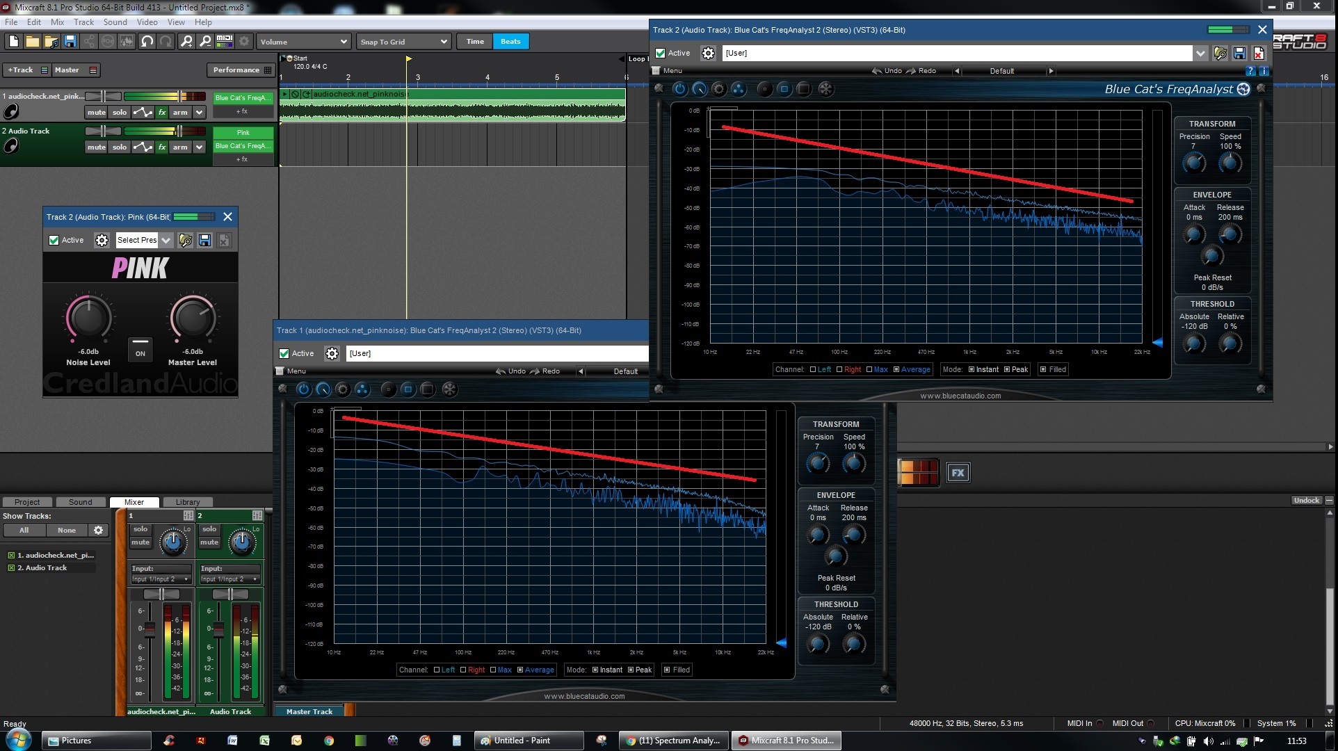This screenshot has width=1338, height=751.
Task: Open the File menu
Action: click(11, 22)
